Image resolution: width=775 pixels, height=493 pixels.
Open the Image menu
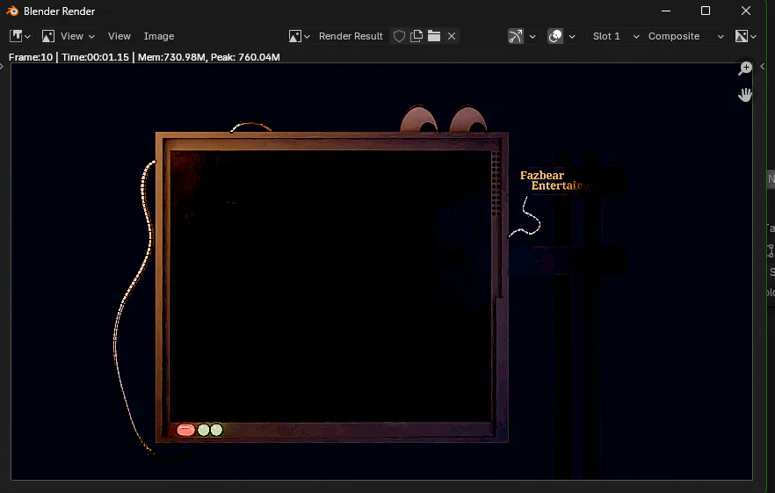(x=159, y=36)
